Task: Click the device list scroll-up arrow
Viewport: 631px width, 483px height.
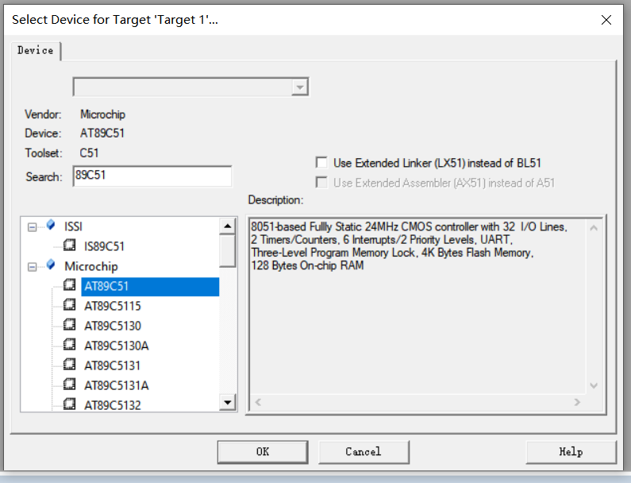Action: point(228,226)
